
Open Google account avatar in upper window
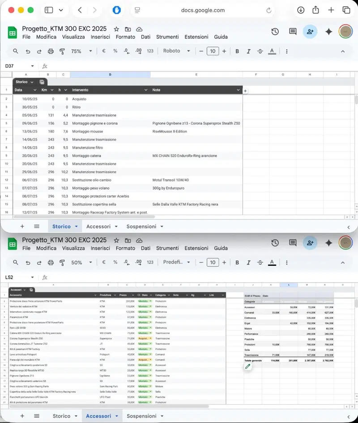click(x=346, y=32)
